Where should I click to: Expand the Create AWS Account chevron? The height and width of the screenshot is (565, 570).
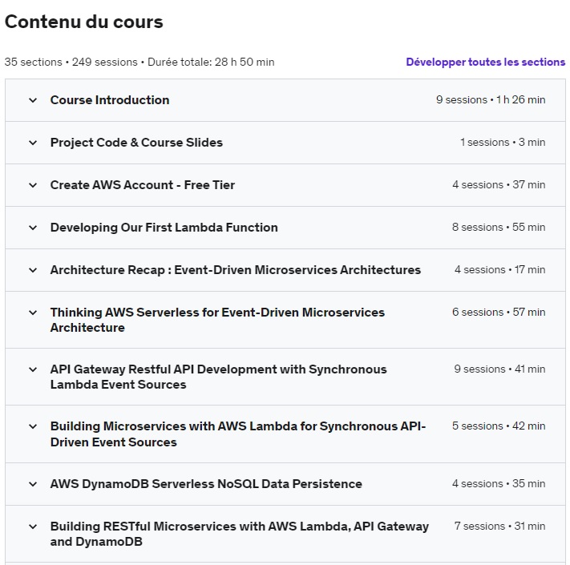33,185
